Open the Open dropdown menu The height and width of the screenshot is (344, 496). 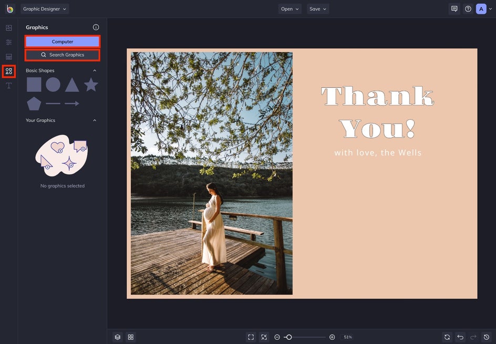click(290, 9)
